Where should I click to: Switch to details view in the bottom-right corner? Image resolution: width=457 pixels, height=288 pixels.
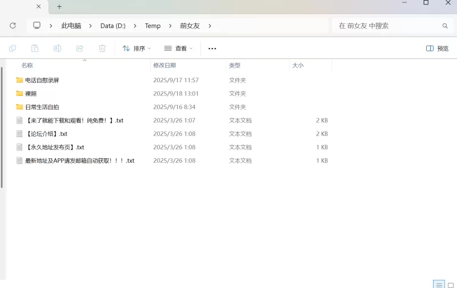439,285
